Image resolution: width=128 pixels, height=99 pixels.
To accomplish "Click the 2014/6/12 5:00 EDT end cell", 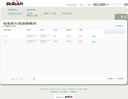I will (45, 41).
